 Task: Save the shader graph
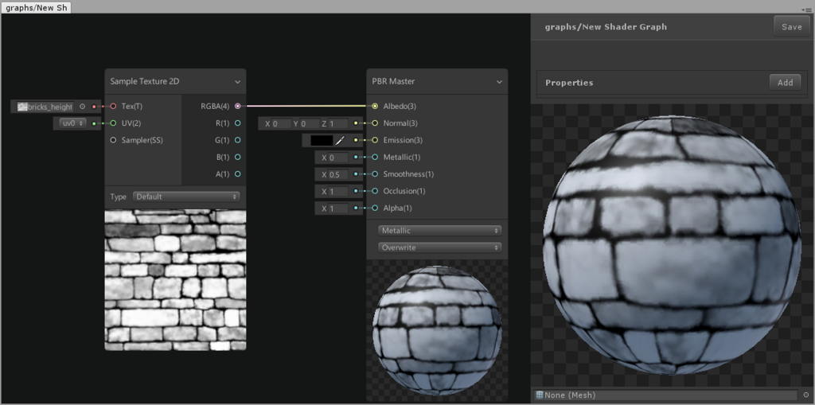click(792, 27)
